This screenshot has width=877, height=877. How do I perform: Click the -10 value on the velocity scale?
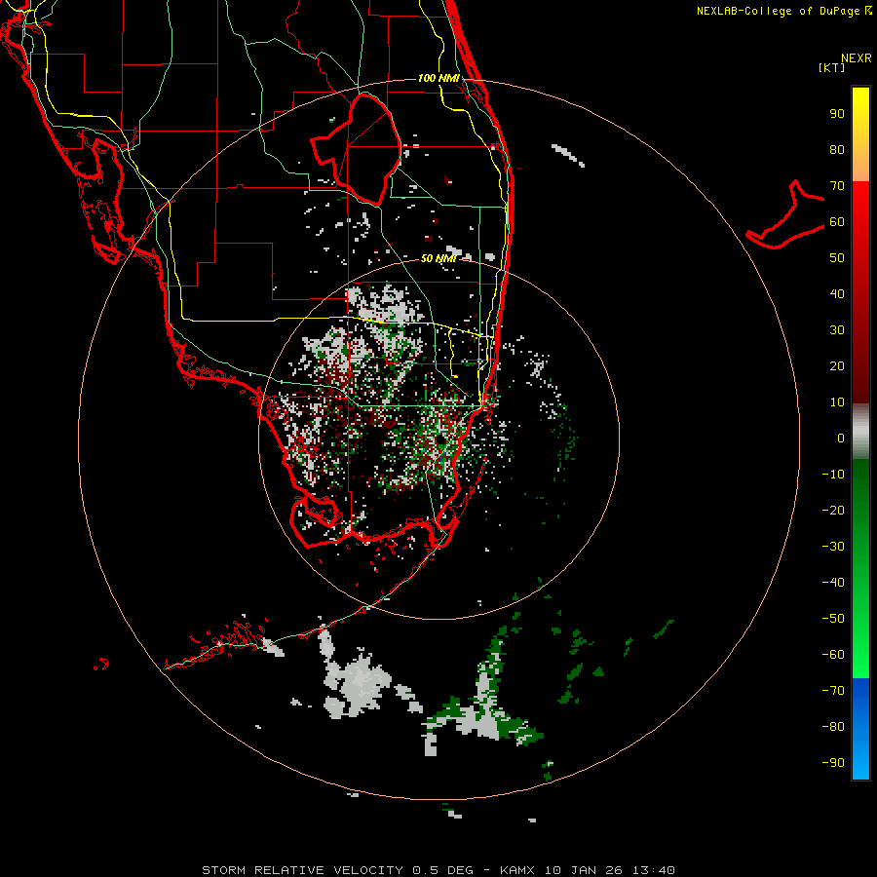click(x=833, y=475)
